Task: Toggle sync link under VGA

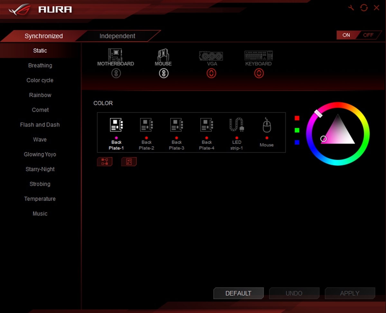Action: coord(211,74)
